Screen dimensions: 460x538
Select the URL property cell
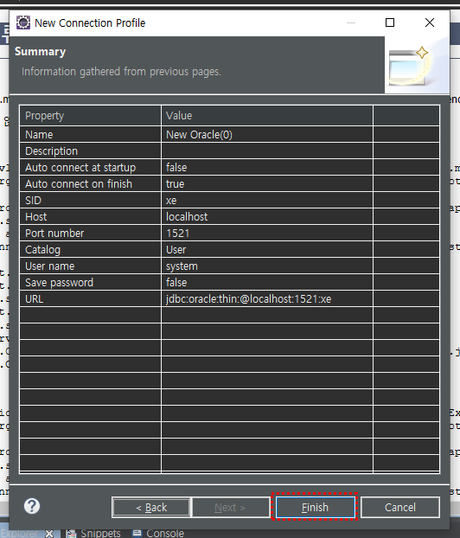[90, 299]
